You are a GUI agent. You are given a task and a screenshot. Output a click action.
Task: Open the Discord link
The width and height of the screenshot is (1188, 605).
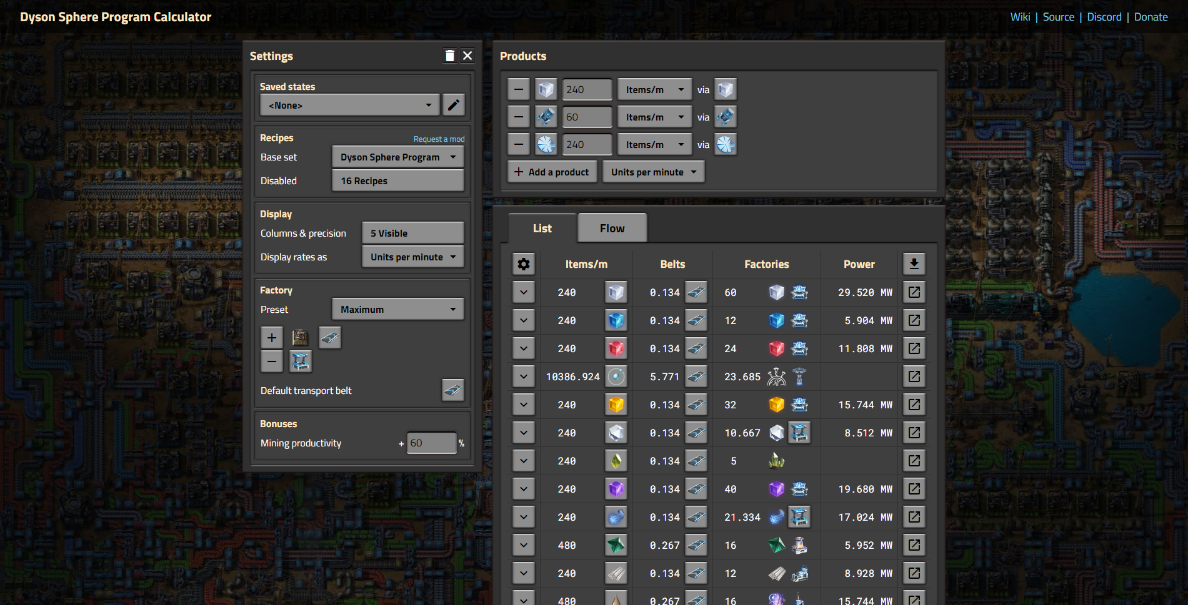(1104, 17)
